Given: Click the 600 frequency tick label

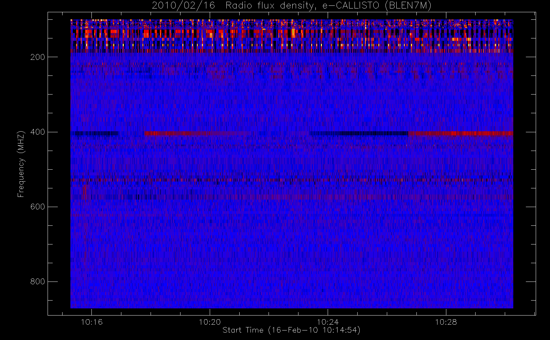Looking at the screenshot, I should tap(37, 207).
